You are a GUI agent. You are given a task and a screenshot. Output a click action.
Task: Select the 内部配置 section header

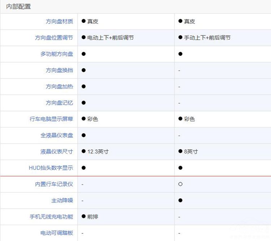click(18, 7)
